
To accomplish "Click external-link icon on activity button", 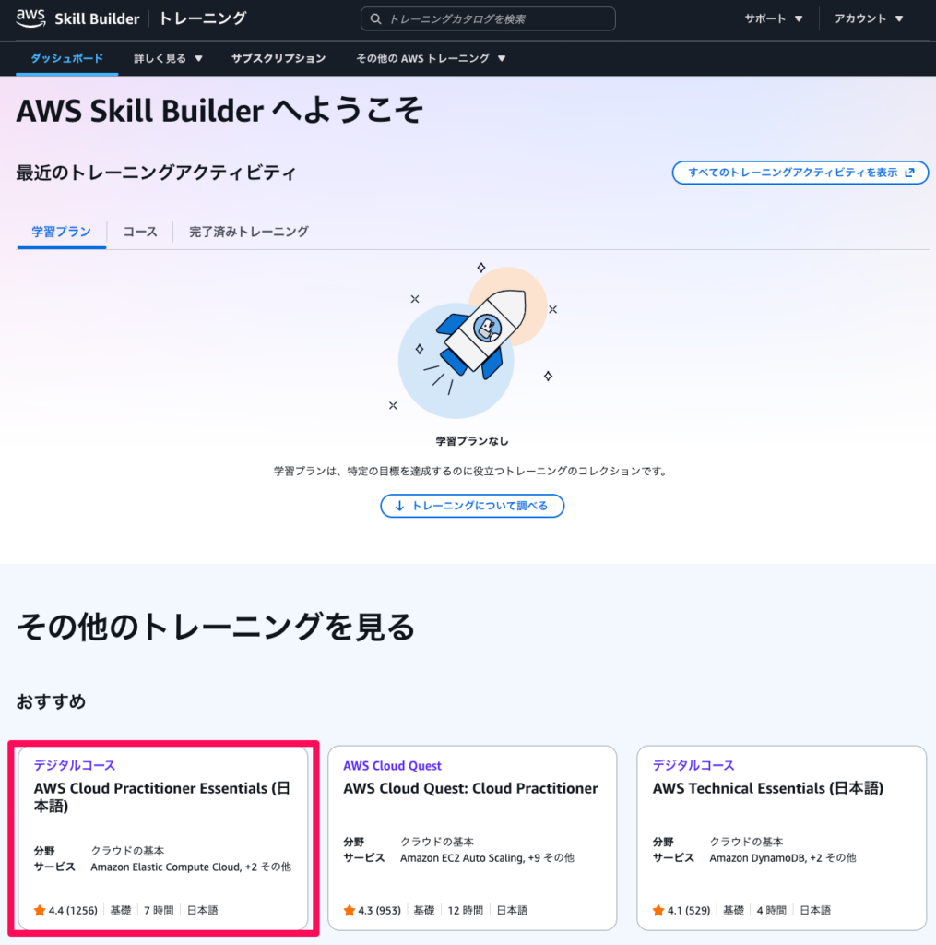I will (910, 173).
